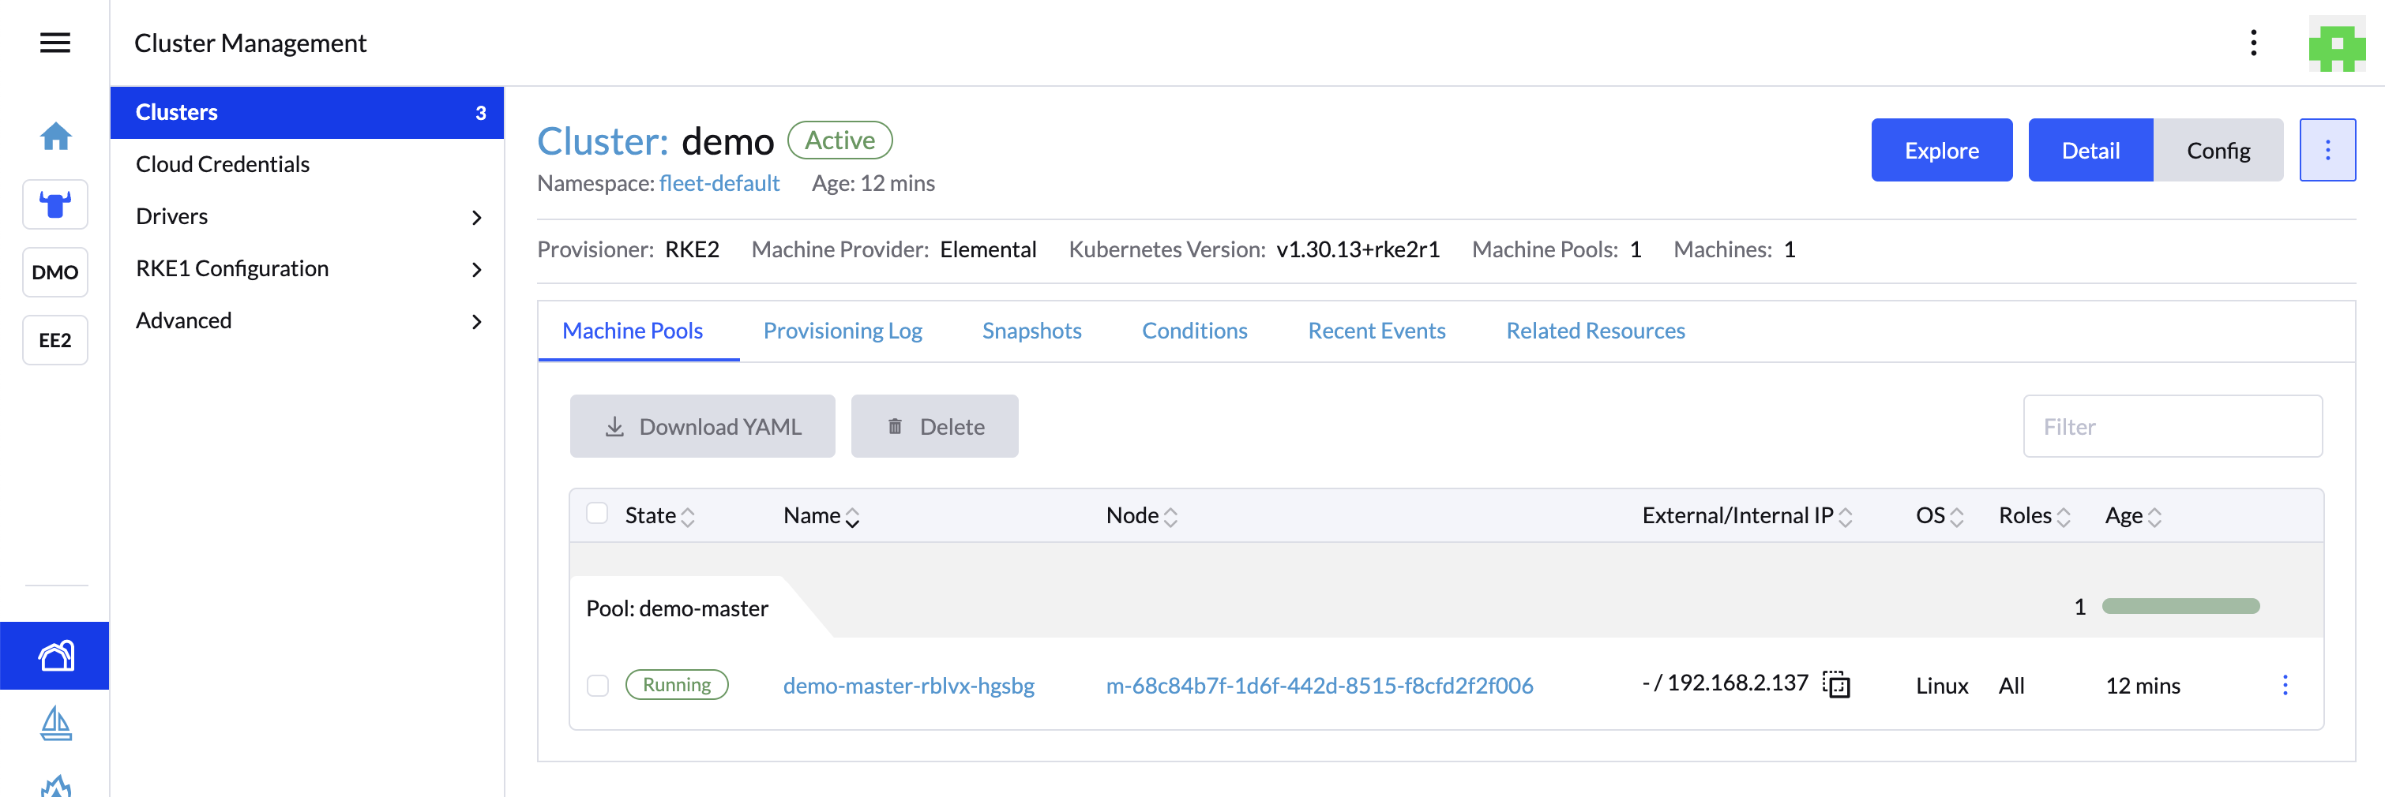Switch to the Machine Pools tab
The image size is (2385, 797).
coord(633,331)
